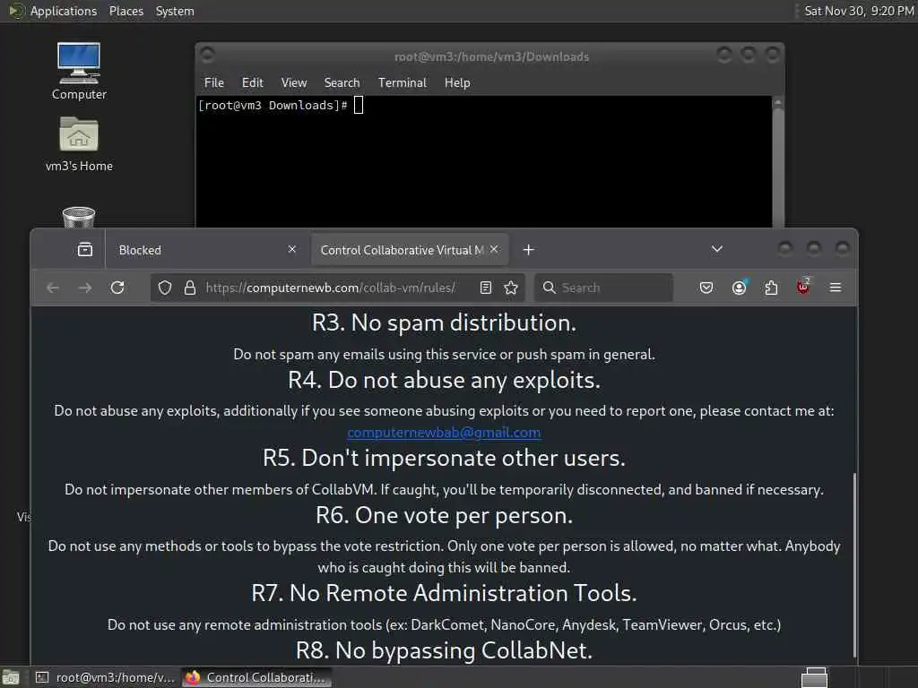Click the R8. No bypassing CollabNet heading

[x=444, y=650]
